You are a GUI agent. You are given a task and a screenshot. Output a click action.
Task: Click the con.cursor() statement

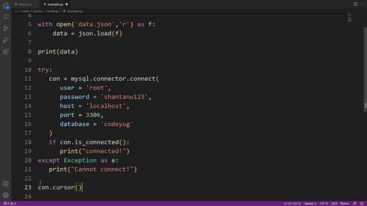click(60, 187)
